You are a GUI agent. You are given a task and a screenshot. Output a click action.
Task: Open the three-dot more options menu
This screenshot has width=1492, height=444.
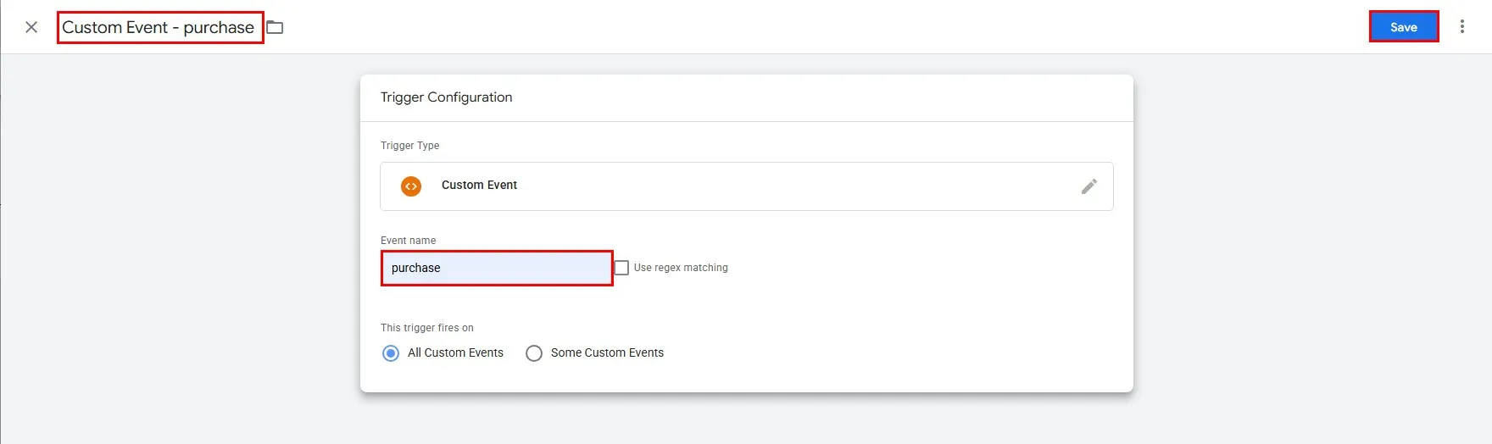(x=1462, y=27)
